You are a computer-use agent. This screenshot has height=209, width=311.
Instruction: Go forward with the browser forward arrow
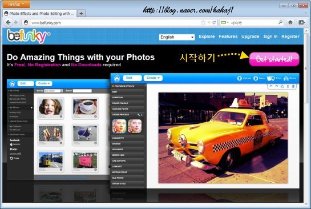tap(15, 22)
